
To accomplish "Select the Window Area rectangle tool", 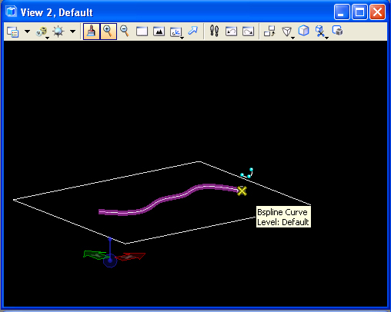I will pos(142,32).
